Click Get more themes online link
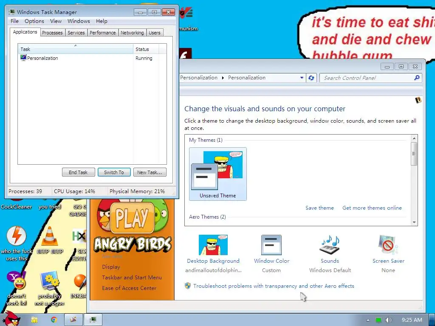 [x=372, y=208]
